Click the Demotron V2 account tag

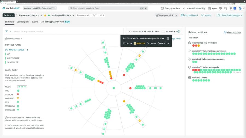tap(83, 15)
